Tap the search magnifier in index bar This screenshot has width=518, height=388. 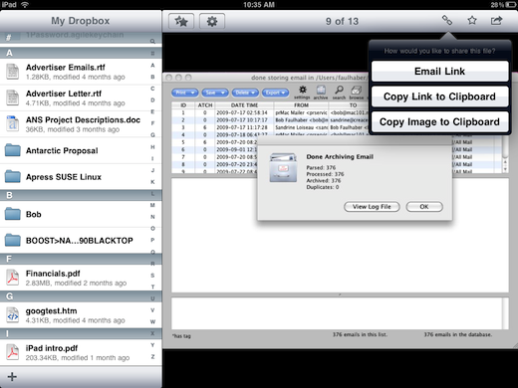pos(152,42)
